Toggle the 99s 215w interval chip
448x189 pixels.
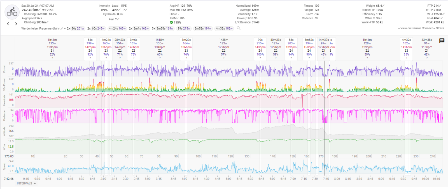pyautogui.click(x=184, y=28)
